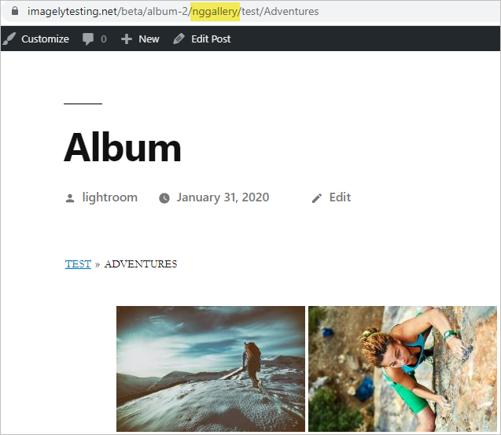Open the snowy mountain hiker thumbnail

pos(211,368)
